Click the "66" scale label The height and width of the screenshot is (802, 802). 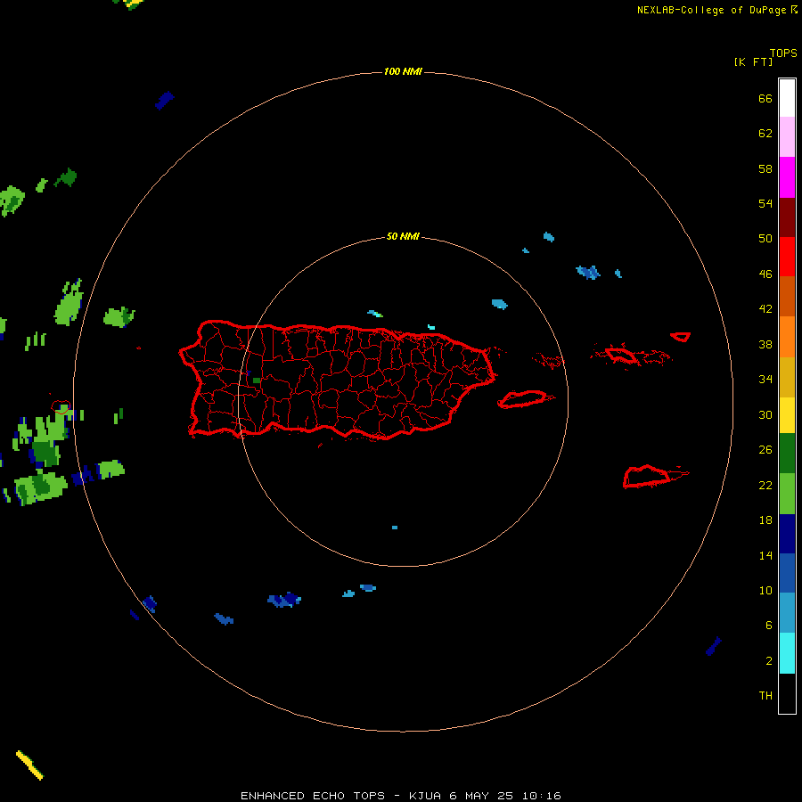click(x=765, y=98)
